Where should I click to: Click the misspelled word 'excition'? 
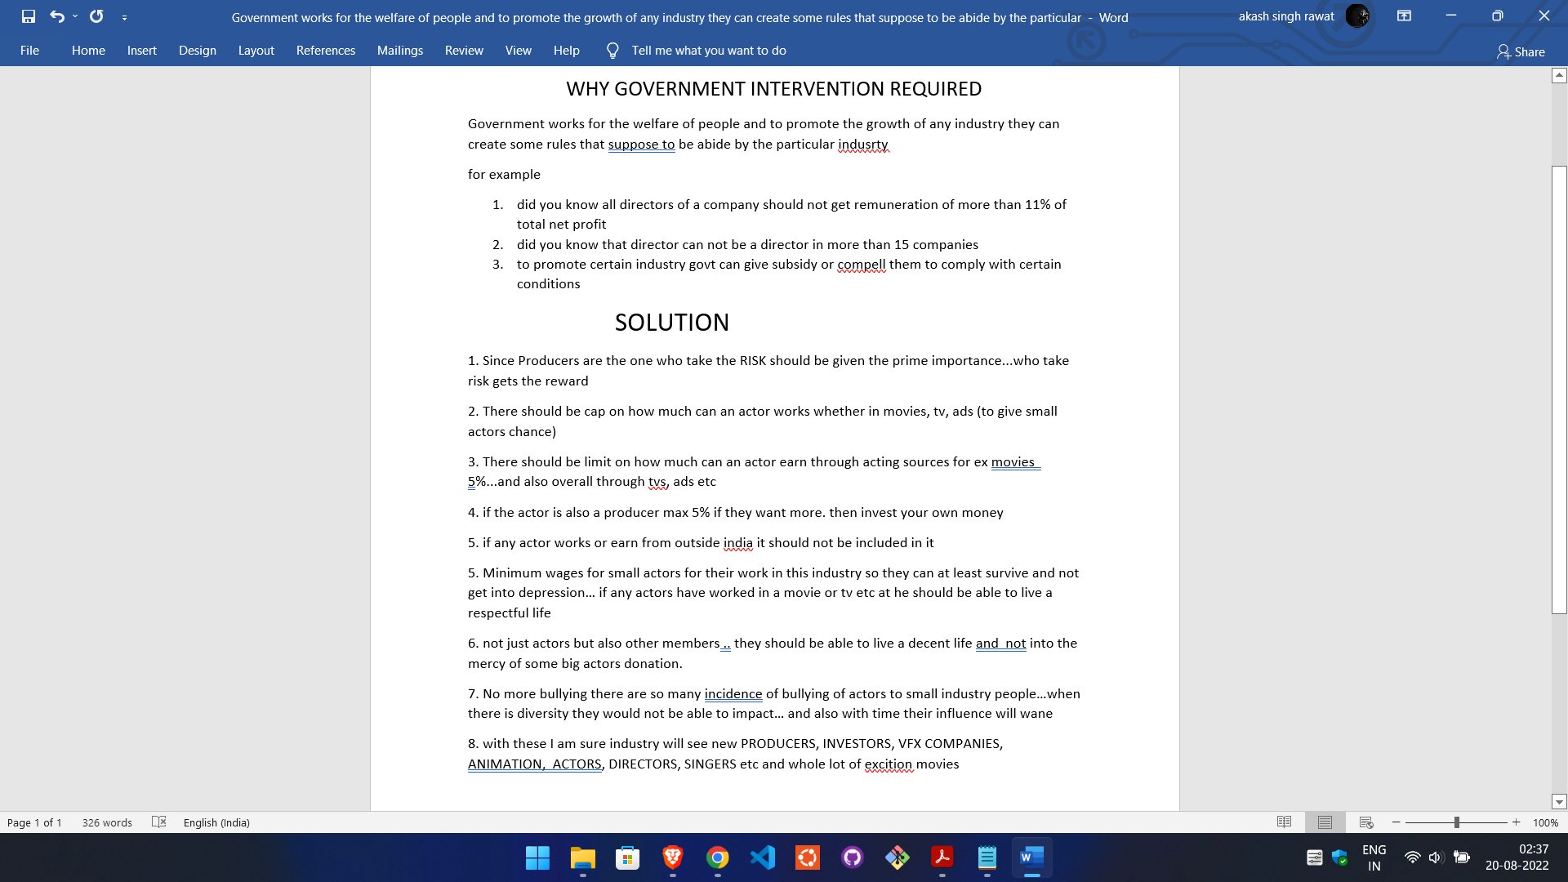888,764
